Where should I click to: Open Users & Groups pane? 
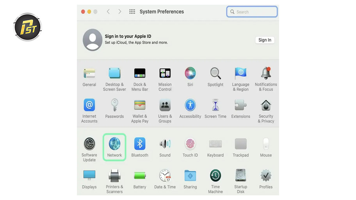pyautogui.click(x=165, y=111)
